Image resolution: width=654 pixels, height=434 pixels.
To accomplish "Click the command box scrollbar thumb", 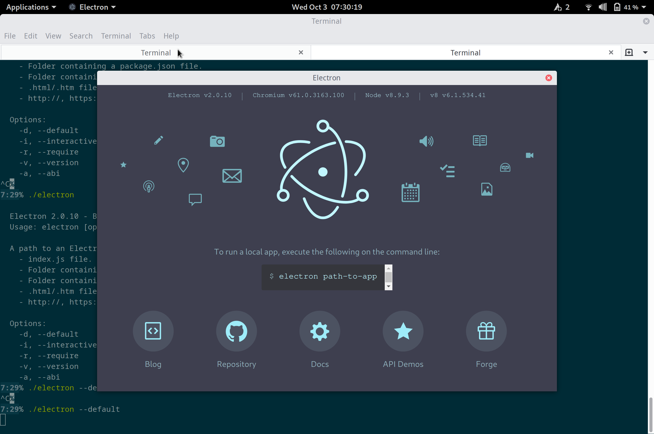I will (x=388, y=277).
